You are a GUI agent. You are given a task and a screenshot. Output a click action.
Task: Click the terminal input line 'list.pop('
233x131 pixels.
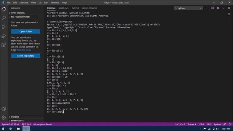55,112
